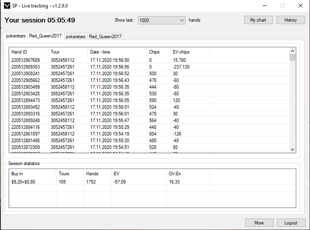
Task: Select hand row 220512909353
Action: [x=149, y=67]
